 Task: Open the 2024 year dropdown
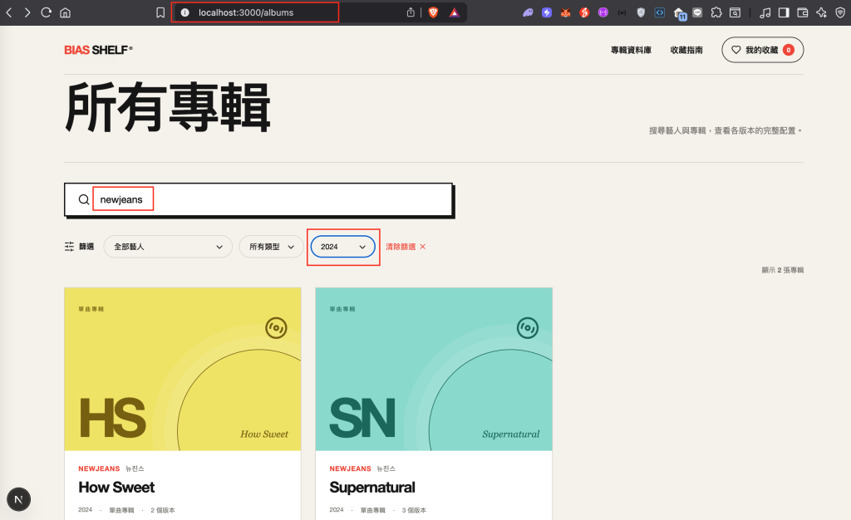click(343, 247)
